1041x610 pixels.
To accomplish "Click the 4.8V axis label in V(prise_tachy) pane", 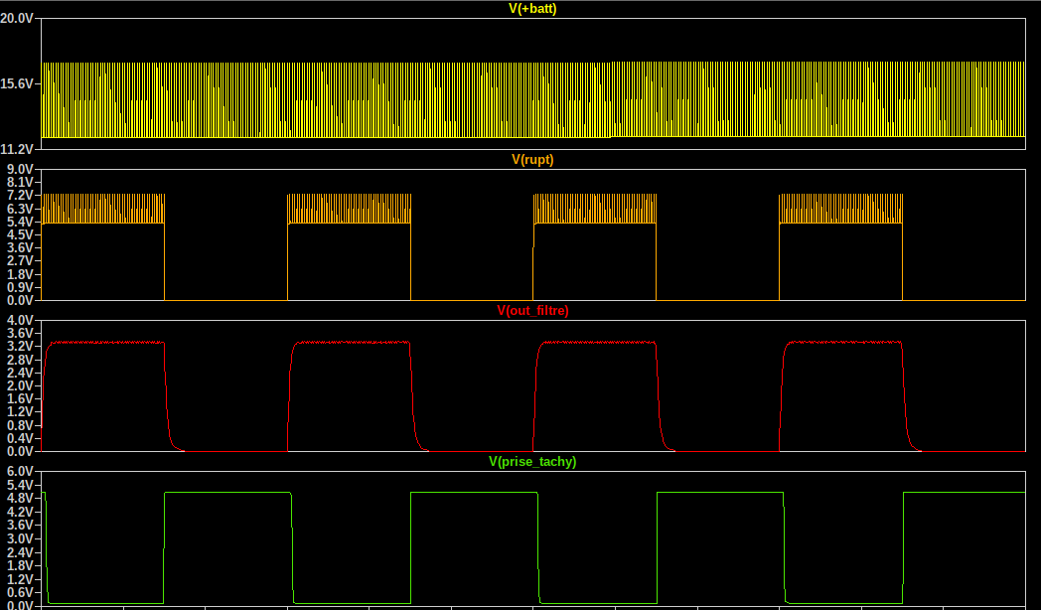I will [x=21, y=498].
